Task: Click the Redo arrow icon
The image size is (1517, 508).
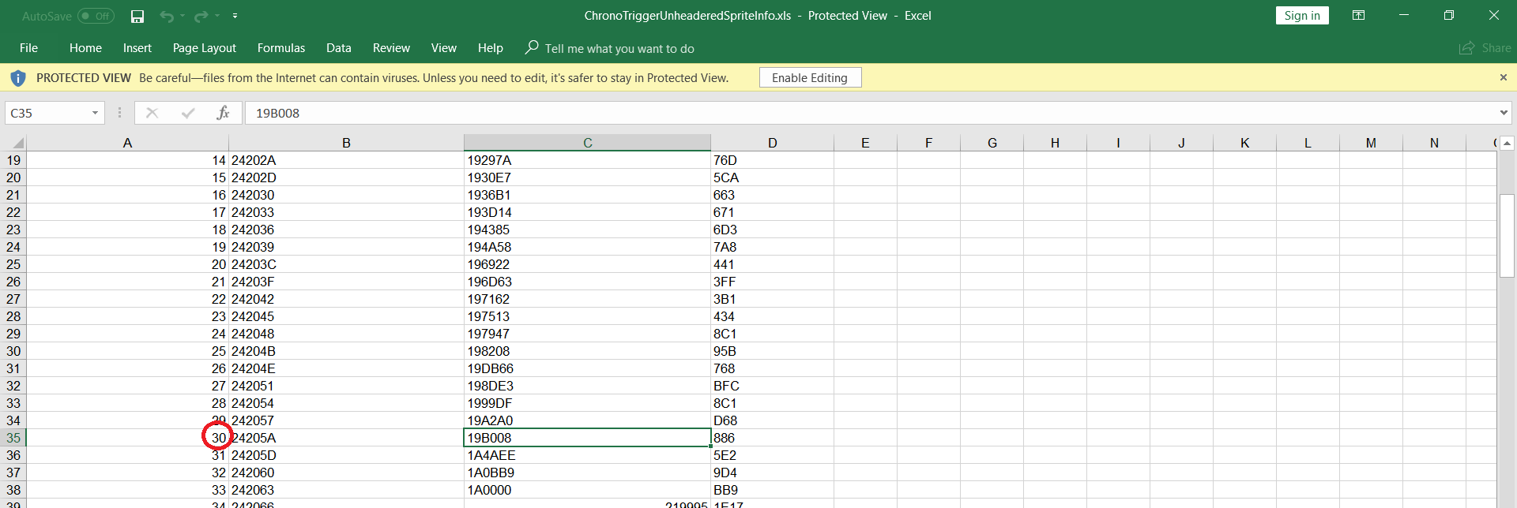Action: pyautogui.click(x=201, y=16)
